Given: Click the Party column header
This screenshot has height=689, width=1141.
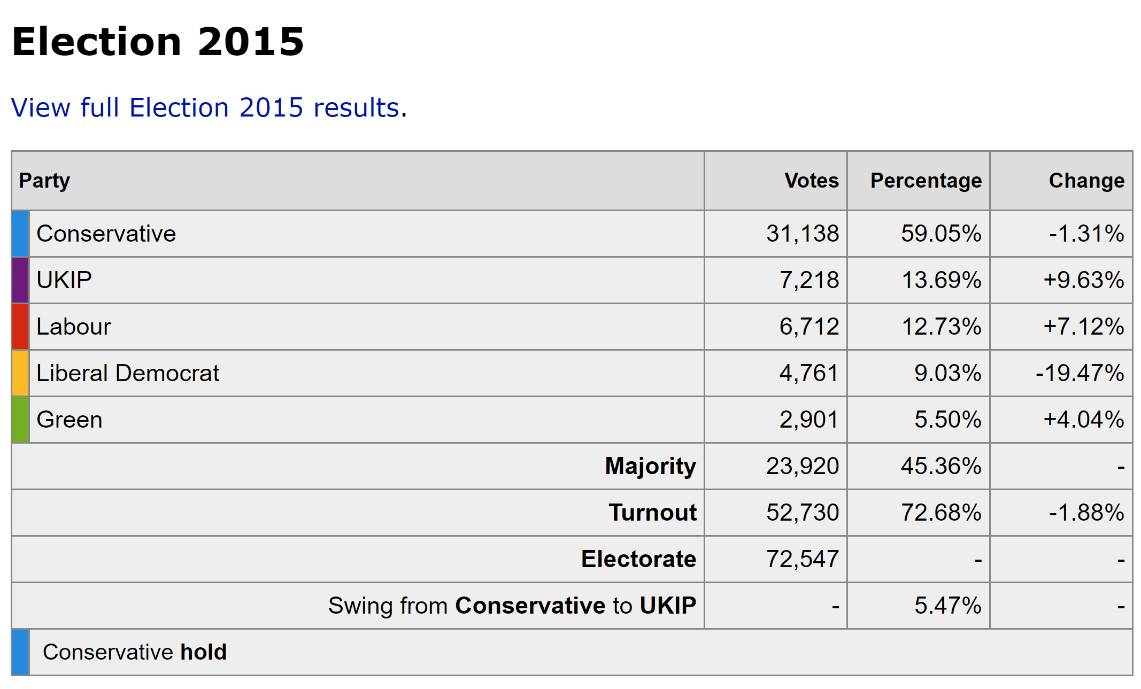Looking at the screenshot, I should click(44, 181).
